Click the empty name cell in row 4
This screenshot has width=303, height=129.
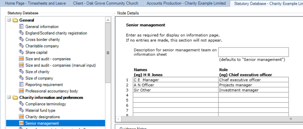pos(175,95)
